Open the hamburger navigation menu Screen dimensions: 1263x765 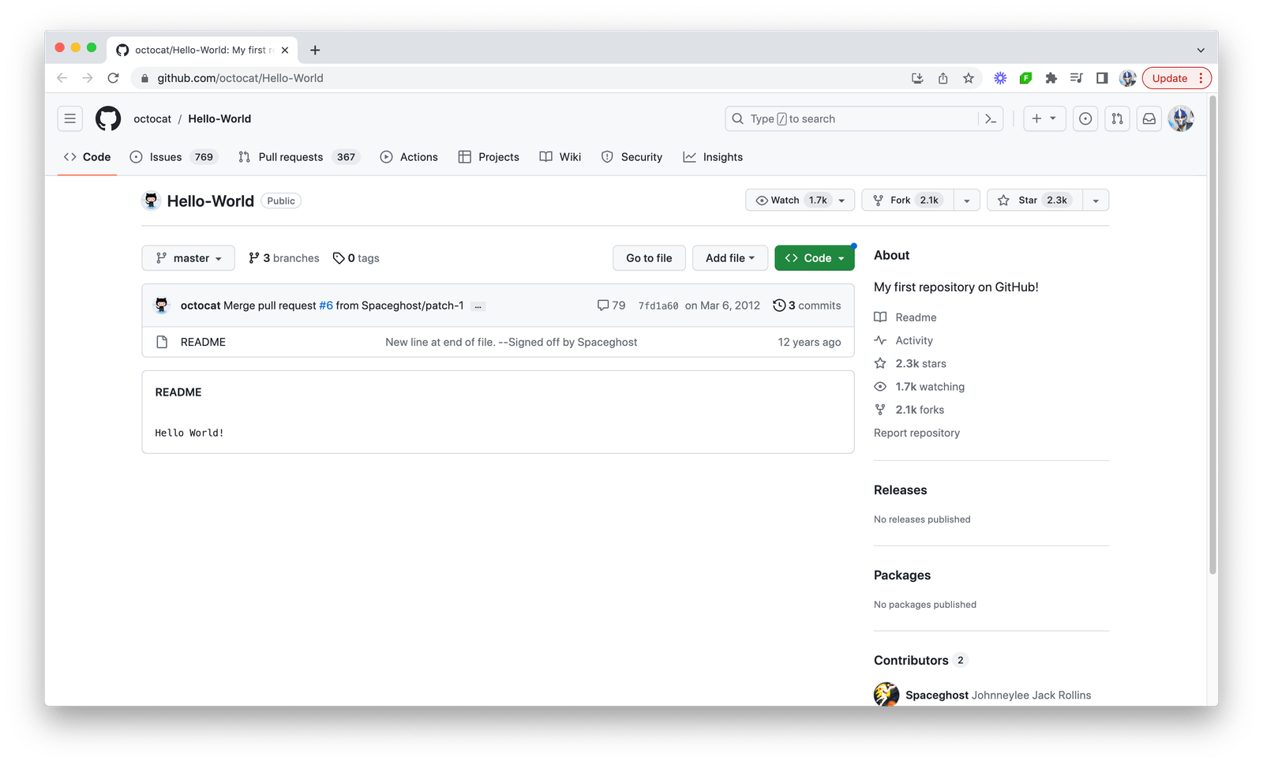[x=70, y=118]
